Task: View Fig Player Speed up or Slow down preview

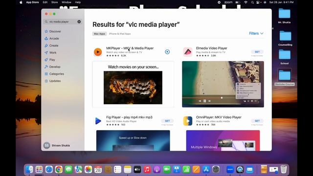Action: [x=133, y=140]
